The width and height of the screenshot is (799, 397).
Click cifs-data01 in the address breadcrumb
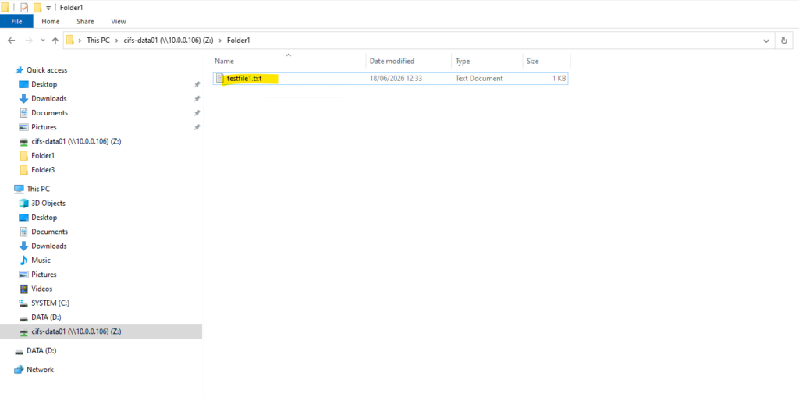point(169,41)
